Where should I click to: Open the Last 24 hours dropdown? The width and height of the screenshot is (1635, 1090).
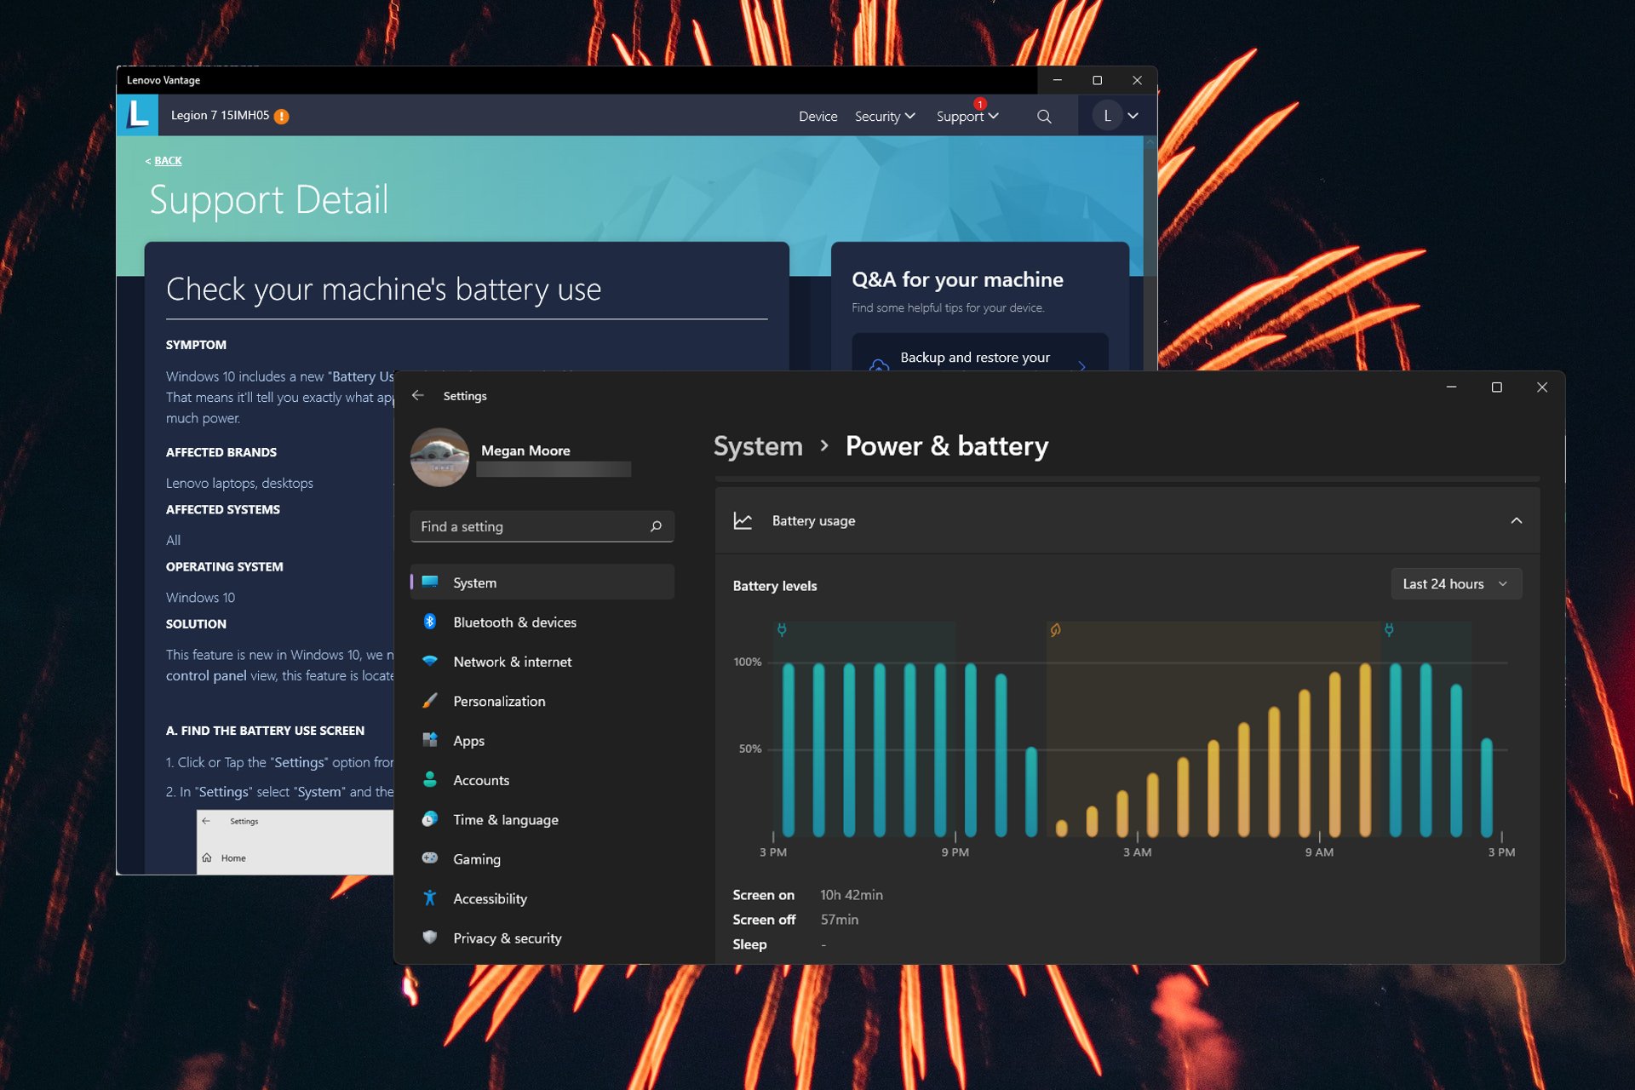[x=1456, y=584]
